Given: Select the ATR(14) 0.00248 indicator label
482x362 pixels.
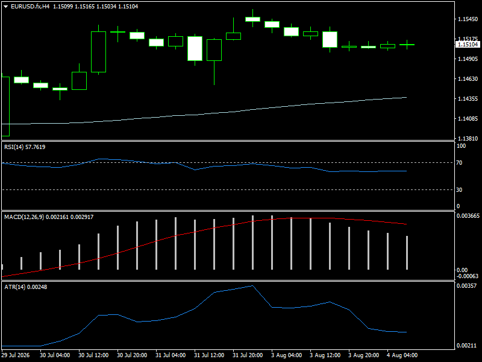Looking at the screenshot, I should (x=26, y=287).
